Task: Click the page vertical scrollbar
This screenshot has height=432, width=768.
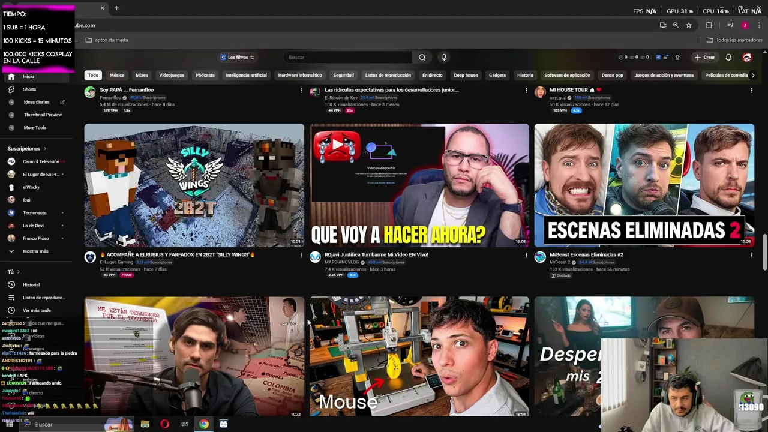Action: (765, 252)
